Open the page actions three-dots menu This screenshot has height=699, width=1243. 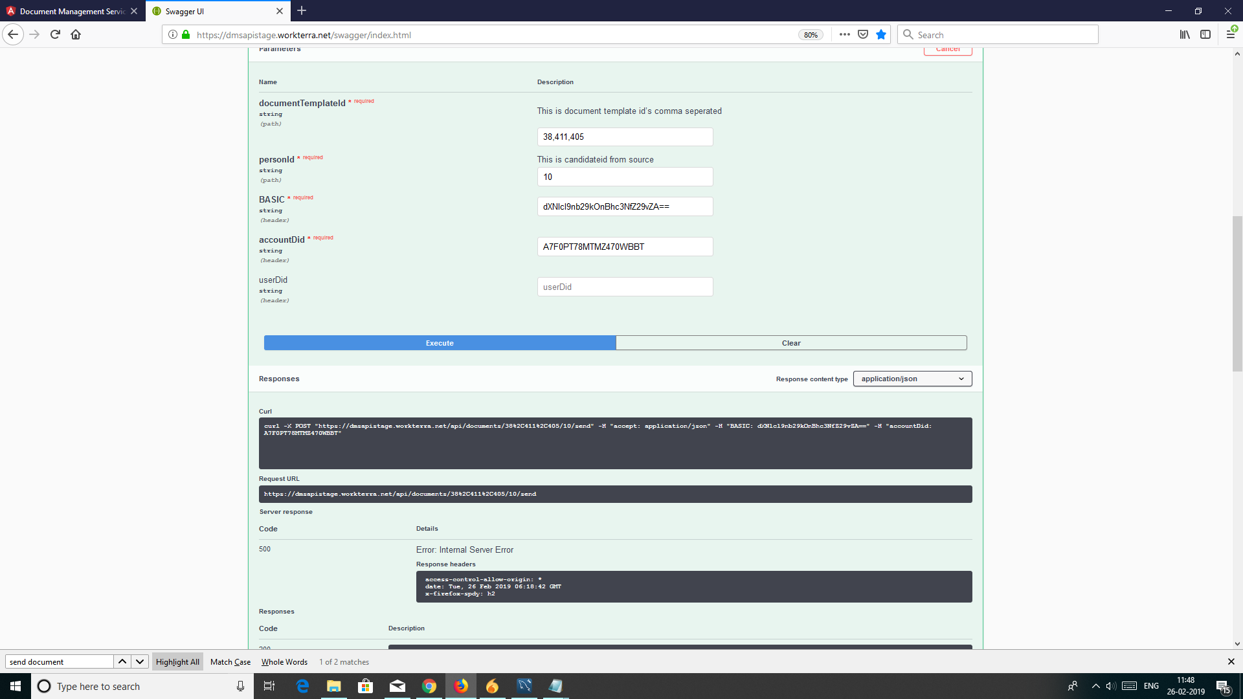[844, 35]
